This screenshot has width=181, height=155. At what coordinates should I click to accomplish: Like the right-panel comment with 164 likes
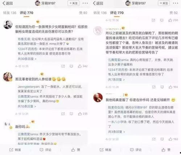pos(173,87)
